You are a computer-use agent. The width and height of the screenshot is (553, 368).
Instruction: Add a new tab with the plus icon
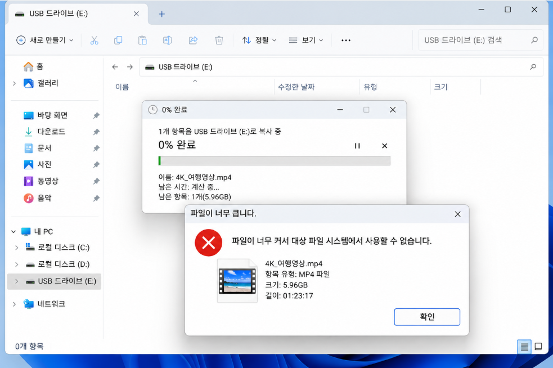point(161,14)
